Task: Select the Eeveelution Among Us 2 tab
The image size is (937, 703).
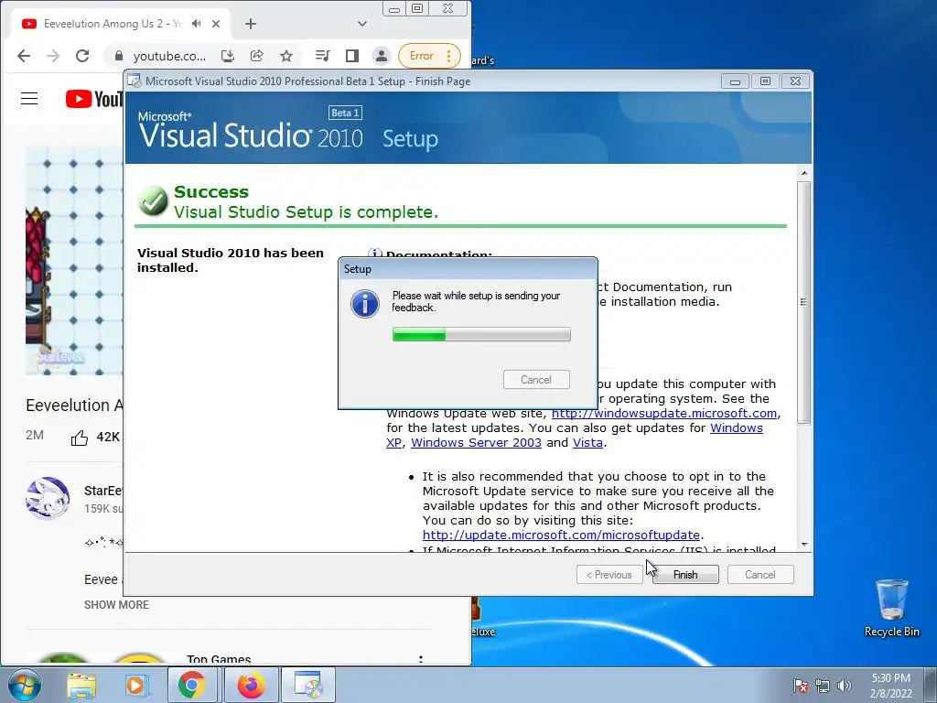Action: [113, 23]
